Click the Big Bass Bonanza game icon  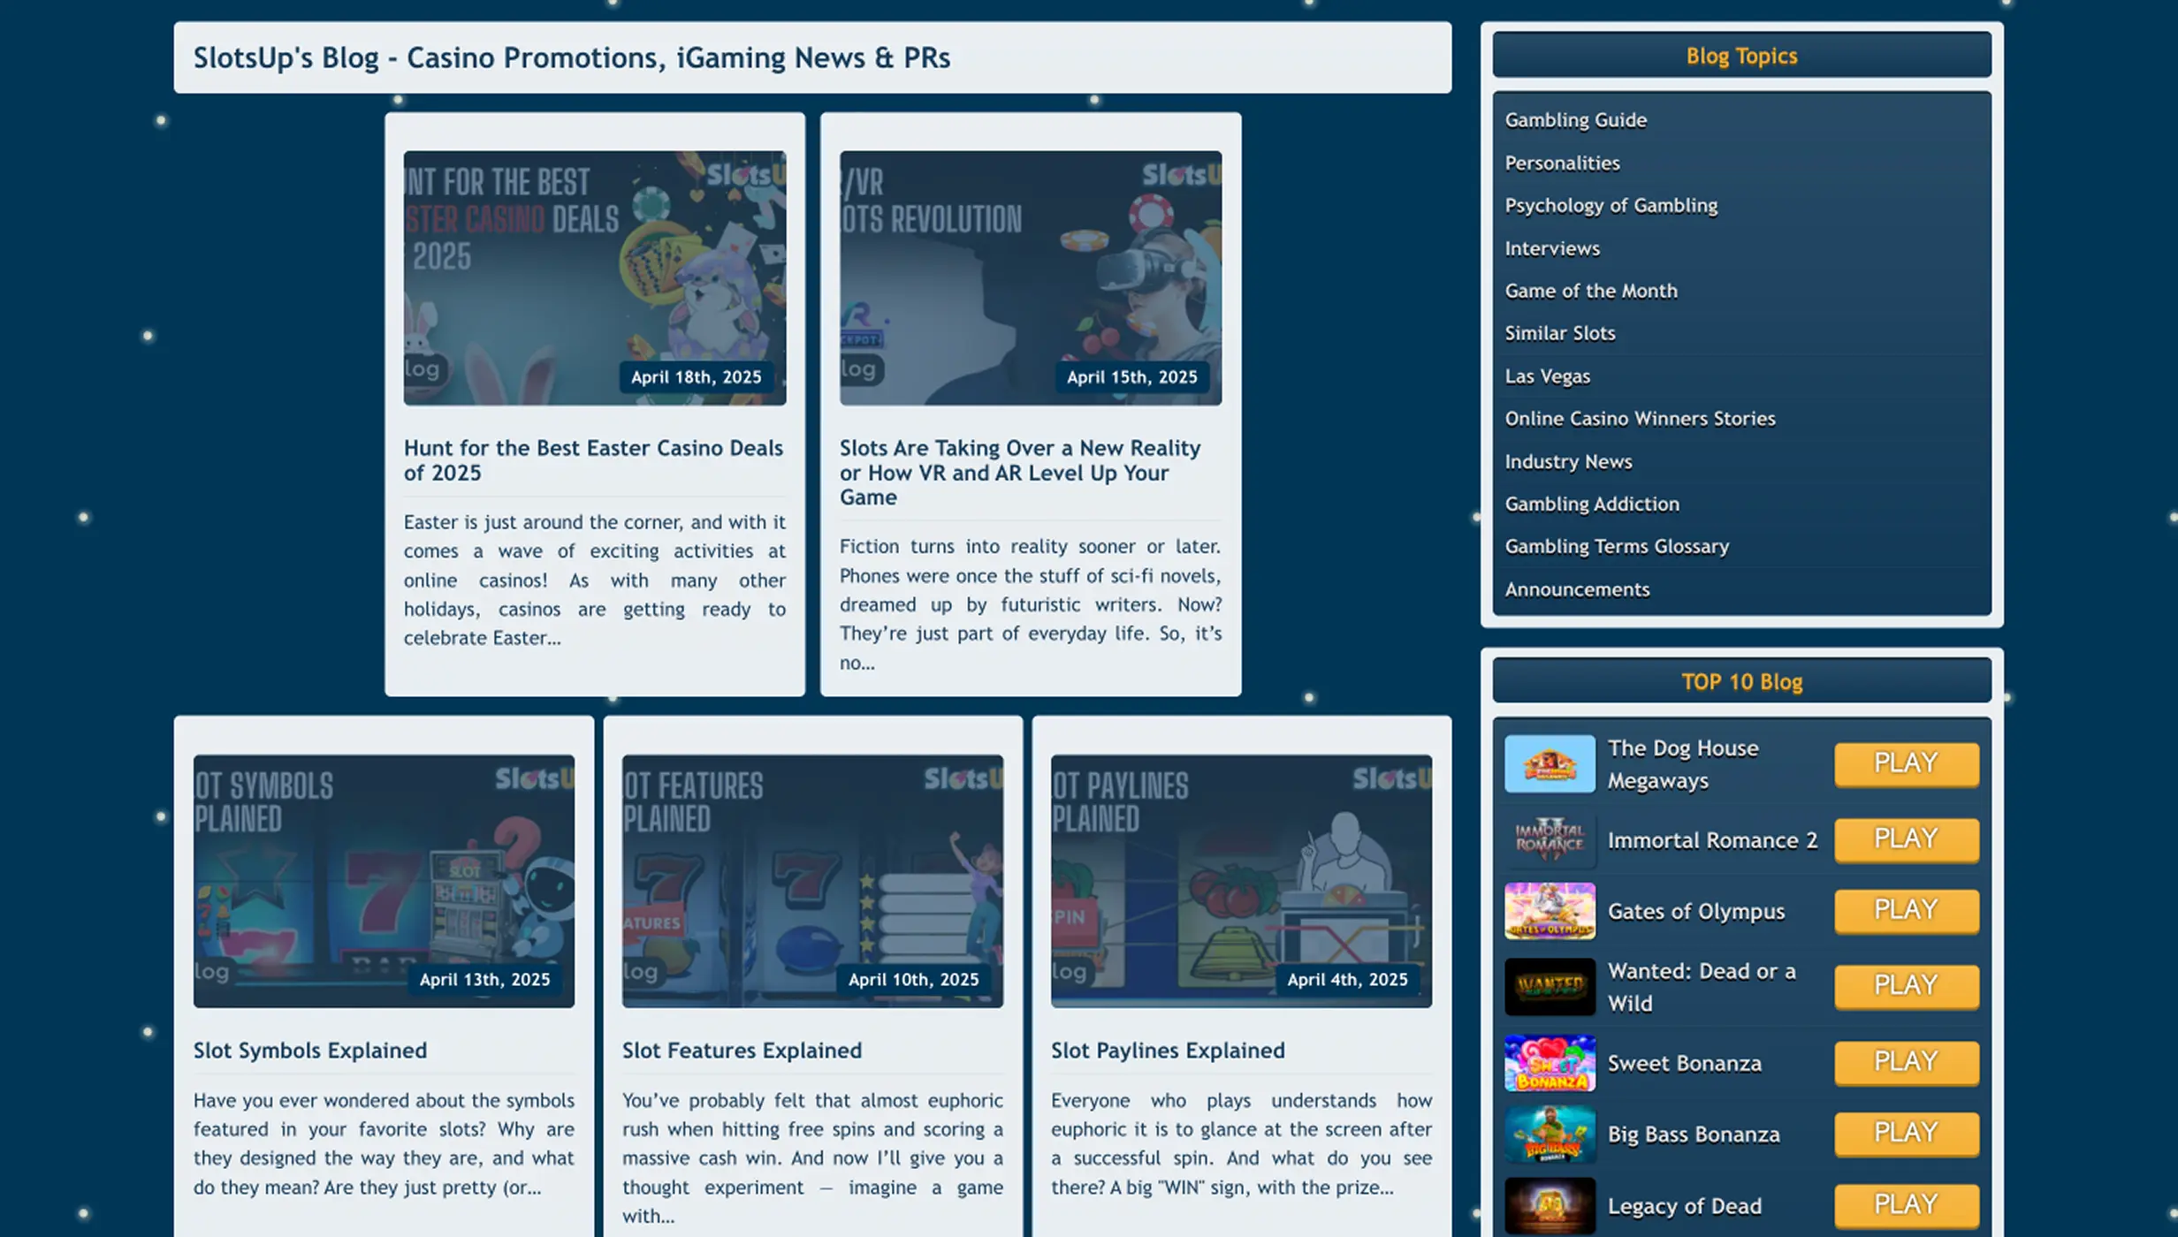coord(1550,1134)
